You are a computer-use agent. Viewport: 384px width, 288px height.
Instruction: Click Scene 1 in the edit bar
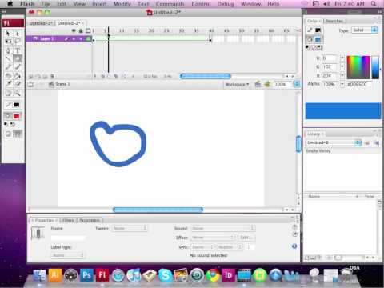(59, 84)
